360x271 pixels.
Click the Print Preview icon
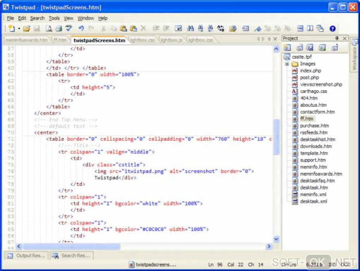[49, 29]
